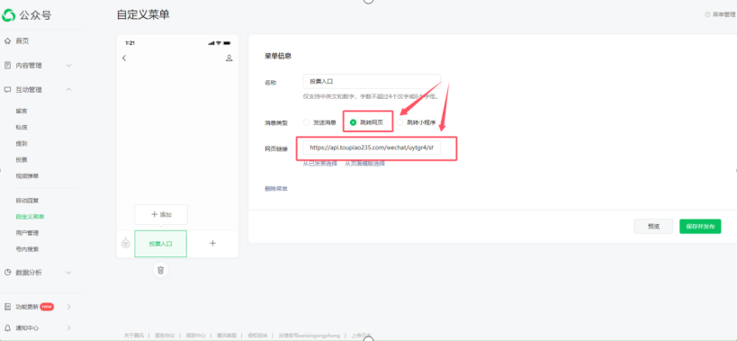The height and width of the screenshot is (341, 737).
Task: Select the 跳转网页 radio button
Action: pos(354,122)
